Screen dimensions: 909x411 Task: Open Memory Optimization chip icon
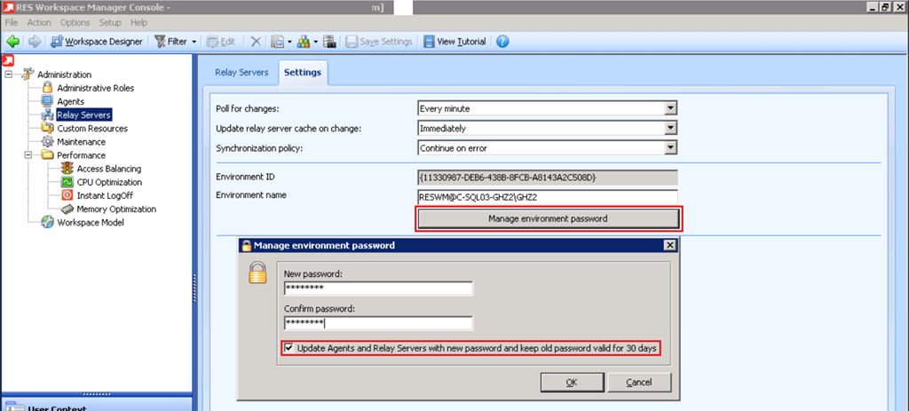coord(67,209)
